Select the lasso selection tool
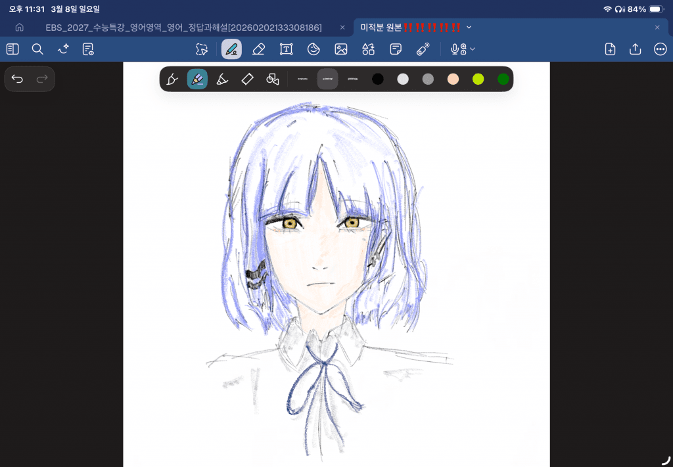 202,49
